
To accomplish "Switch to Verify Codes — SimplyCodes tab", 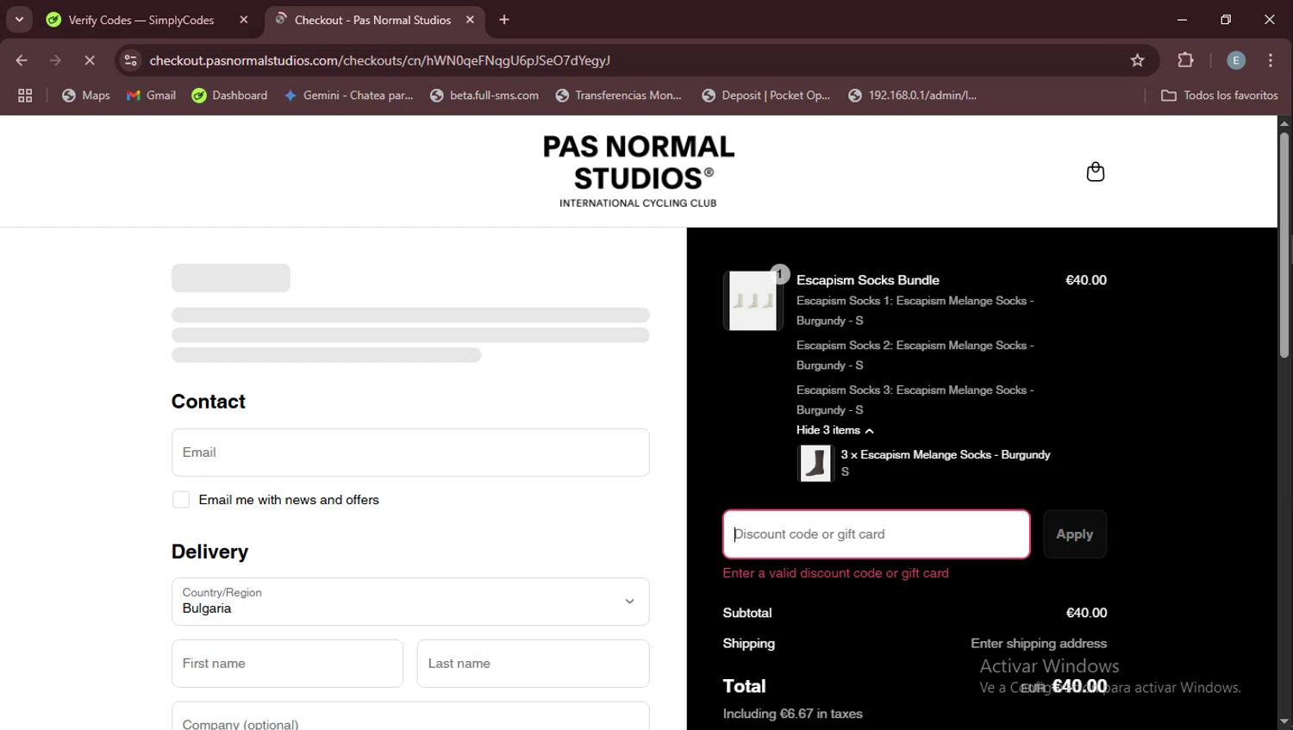I will click(x=141, y=20).
